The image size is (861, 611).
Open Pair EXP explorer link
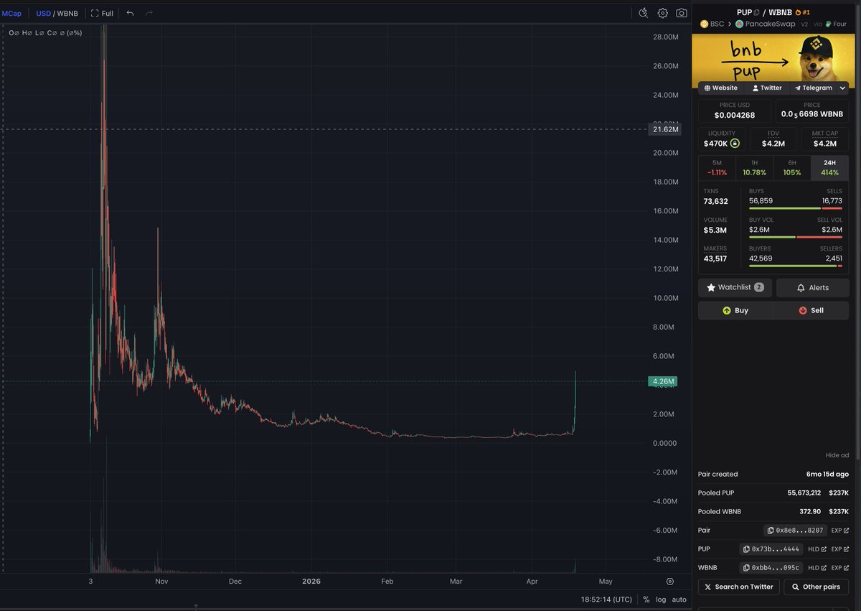point(840,530)
